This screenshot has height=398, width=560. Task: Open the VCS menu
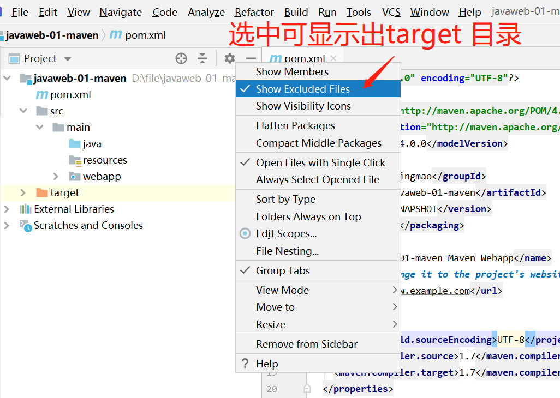click(391, 12)
